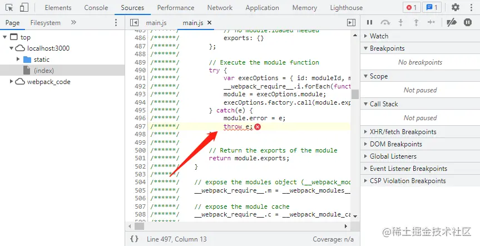
Task: Click the red error icon on line 497
Action: [258, 126]
